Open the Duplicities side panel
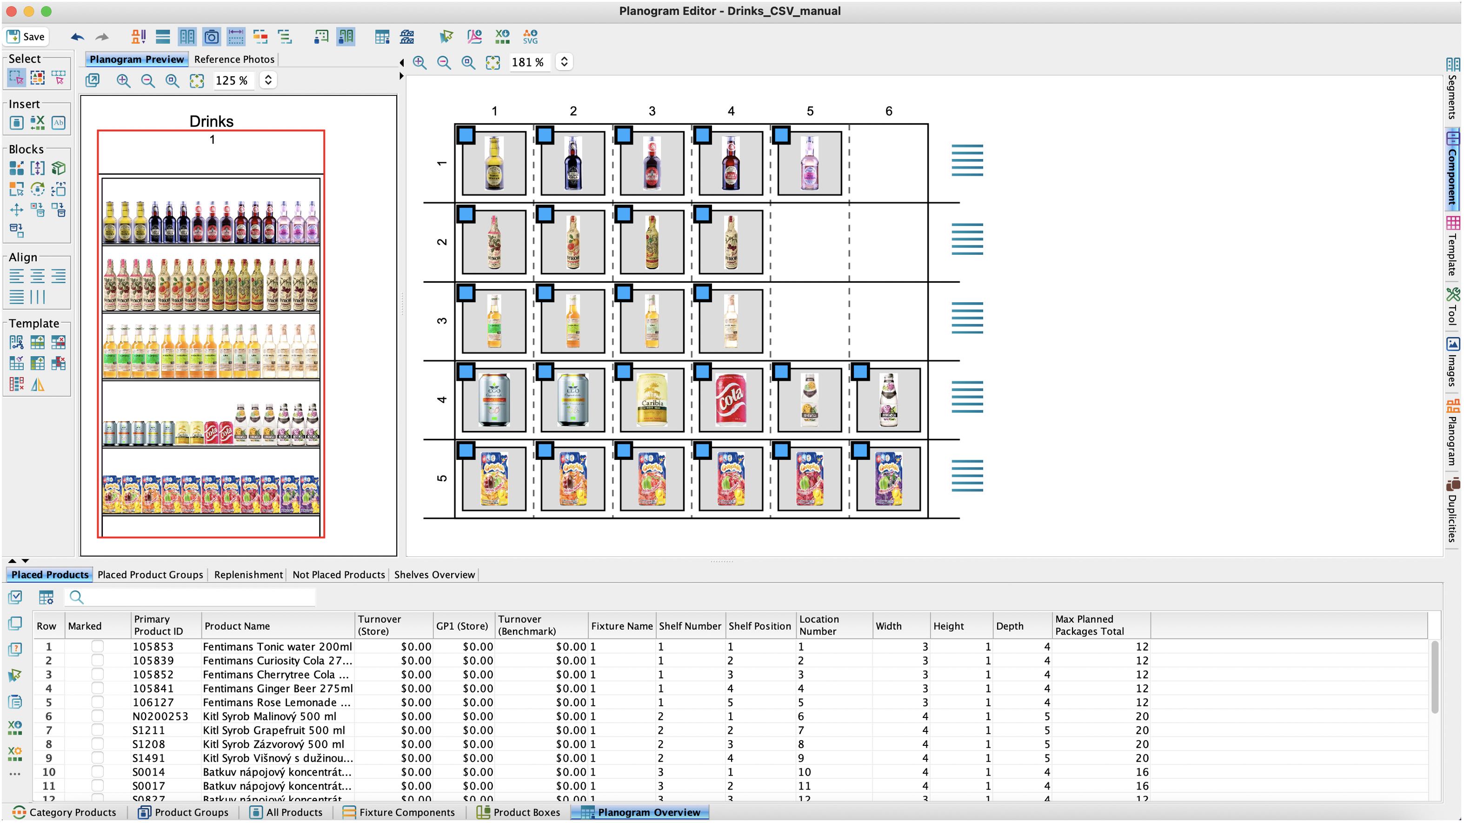Screen dimensions: 1464x823 [1453, 510]
